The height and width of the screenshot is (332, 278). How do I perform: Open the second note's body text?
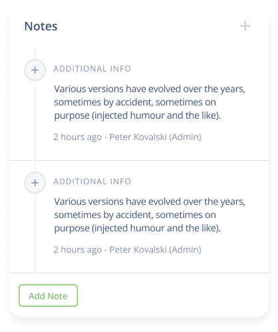pyautogui.click(x=150, y=215)
